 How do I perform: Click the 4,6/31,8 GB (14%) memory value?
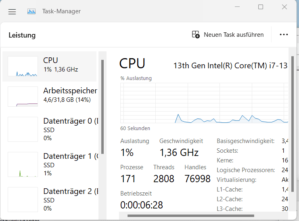point(67,100)
